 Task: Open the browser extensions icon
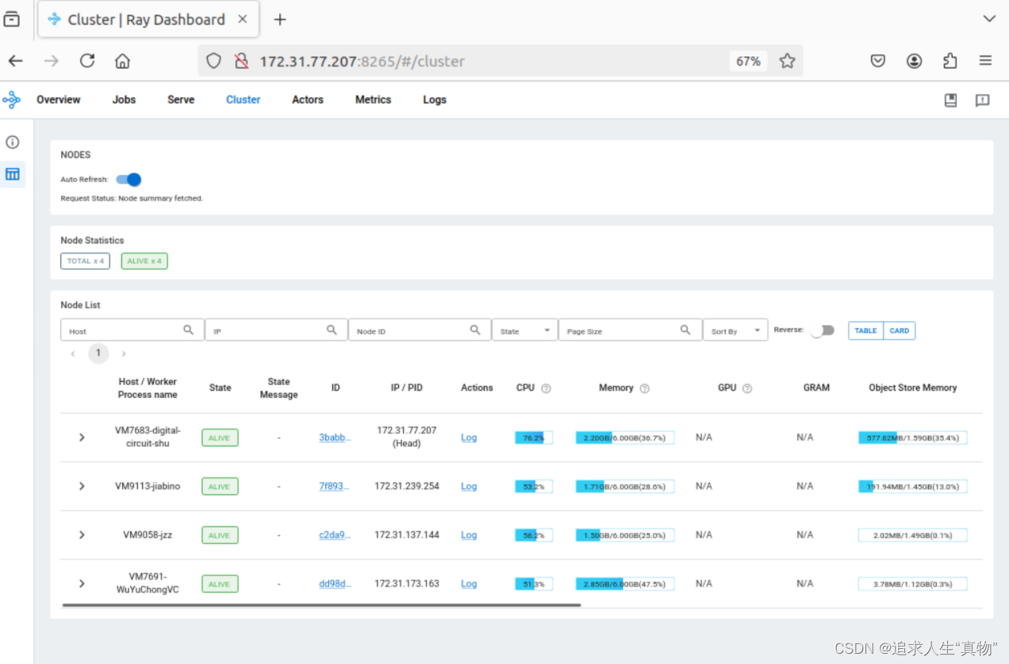point(950,61)
